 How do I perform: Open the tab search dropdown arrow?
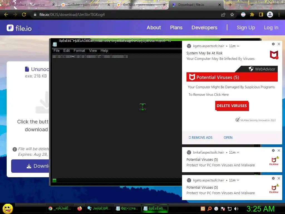[252, 5]
